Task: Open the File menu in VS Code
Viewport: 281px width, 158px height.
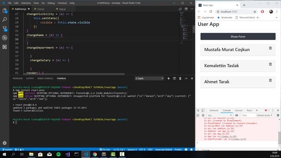Action: click(10, 3)
